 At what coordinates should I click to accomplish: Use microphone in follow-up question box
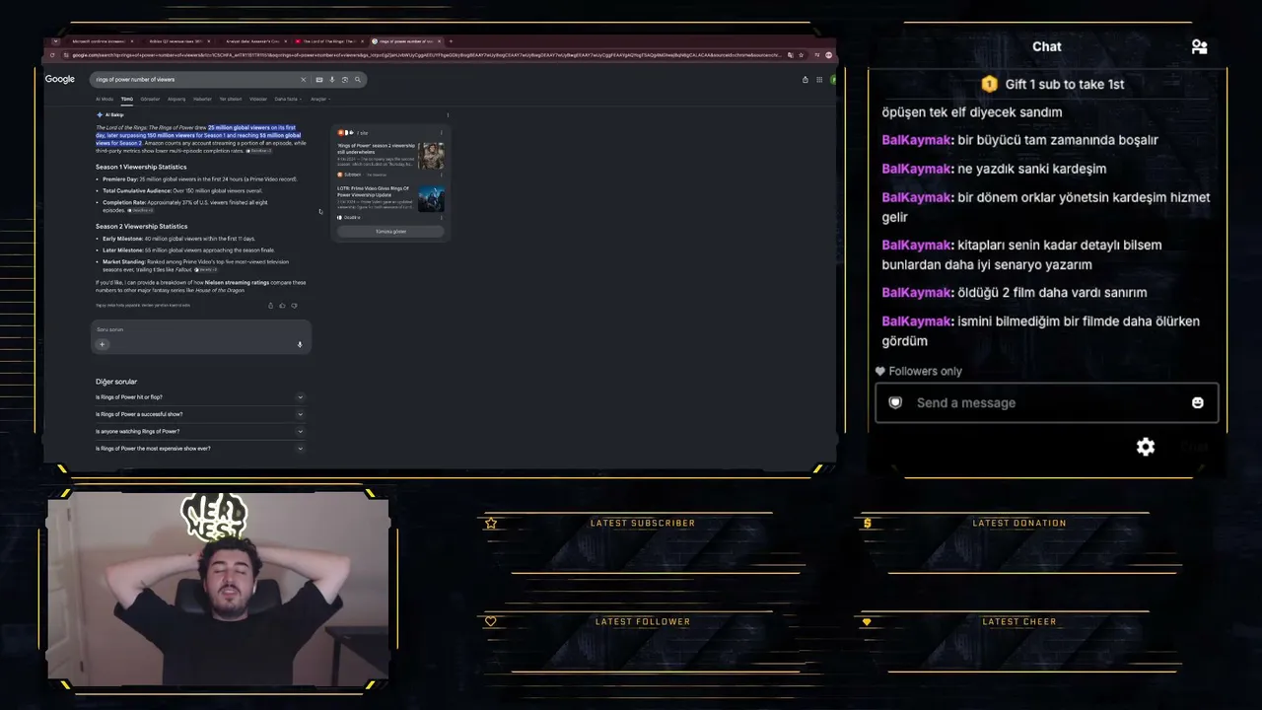(x=300, y=344)
